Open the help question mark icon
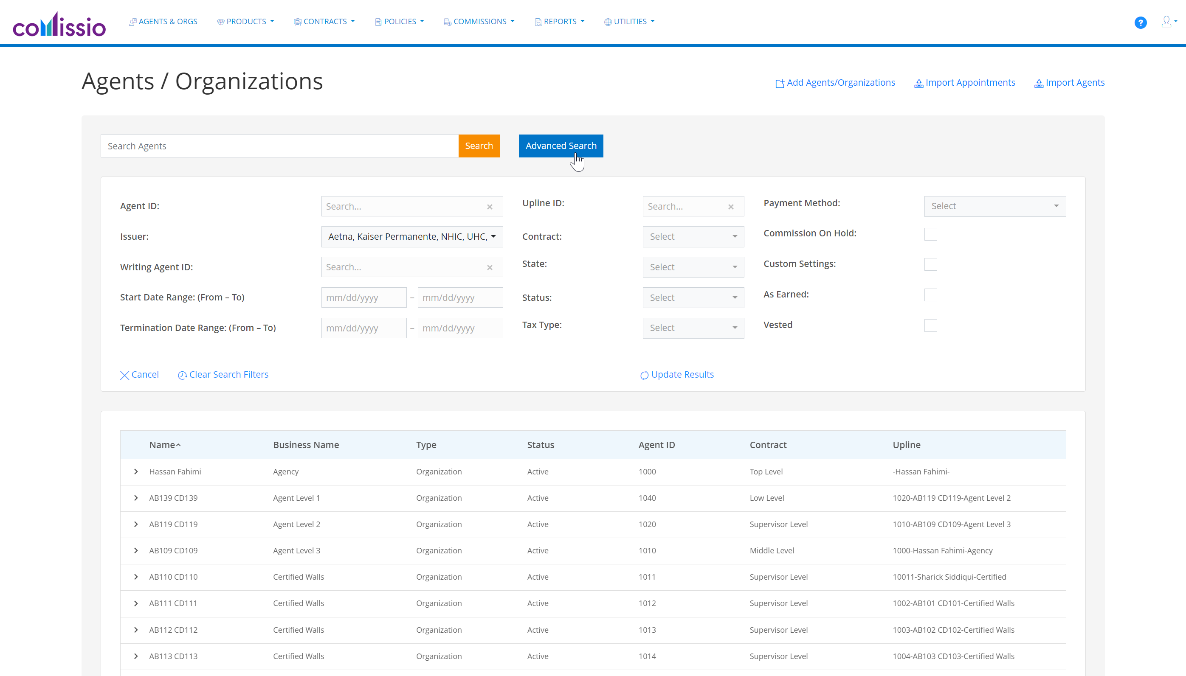 coord(1140,22)
